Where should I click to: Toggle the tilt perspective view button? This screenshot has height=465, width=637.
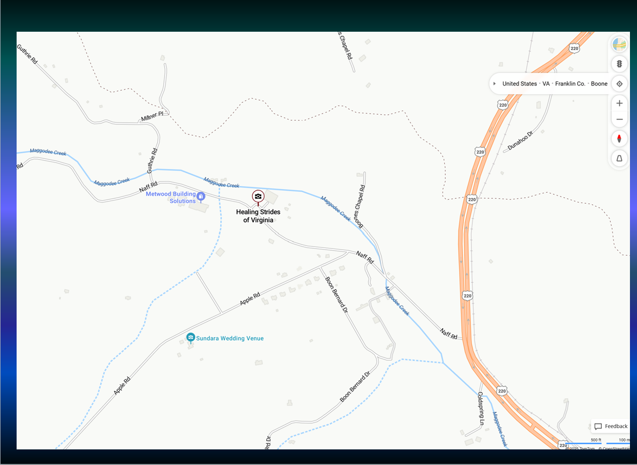619,159
